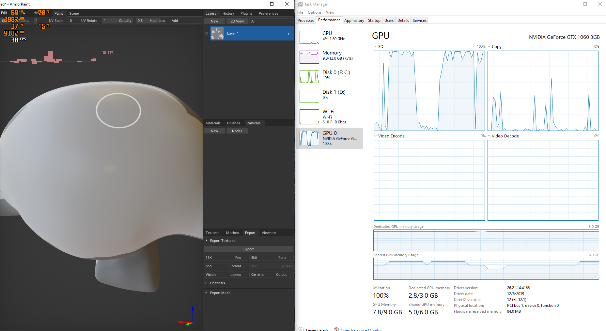Open ArmorPaint Edit menu
The height and width of the screenshot is (331, 606).
coord(4,13)
